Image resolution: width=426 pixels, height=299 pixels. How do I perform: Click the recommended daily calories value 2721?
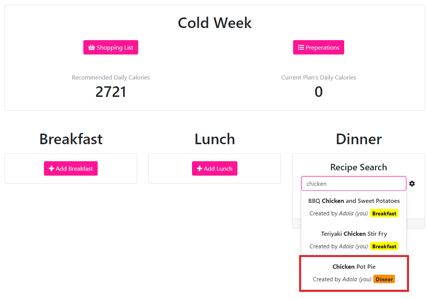point(111,92)
